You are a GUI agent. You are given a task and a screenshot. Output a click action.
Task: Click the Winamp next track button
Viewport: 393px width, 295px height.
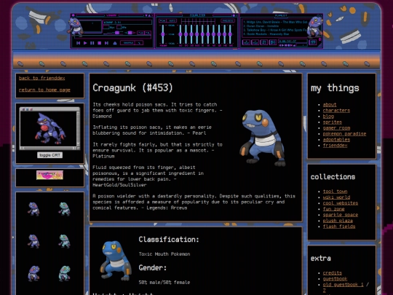click(x=106, y=43)
